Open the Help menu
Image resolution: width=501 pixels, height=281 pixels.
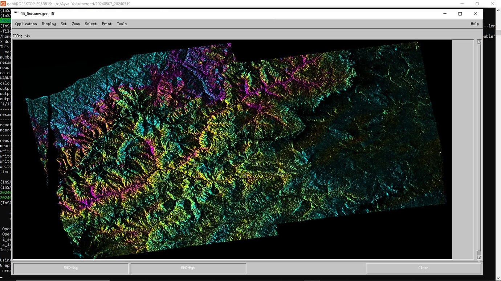[474, 24]
